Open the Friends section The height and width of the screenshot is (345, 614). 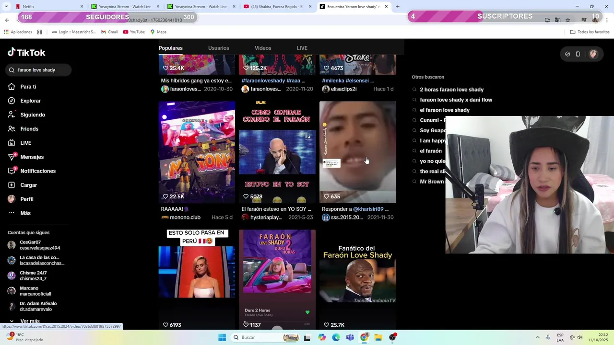point(23,129)
